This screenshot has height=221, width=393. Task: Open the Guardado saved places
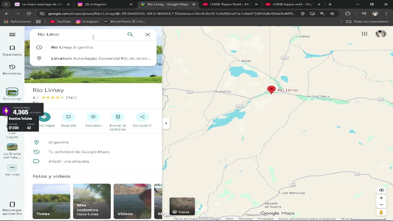(12, 51)
